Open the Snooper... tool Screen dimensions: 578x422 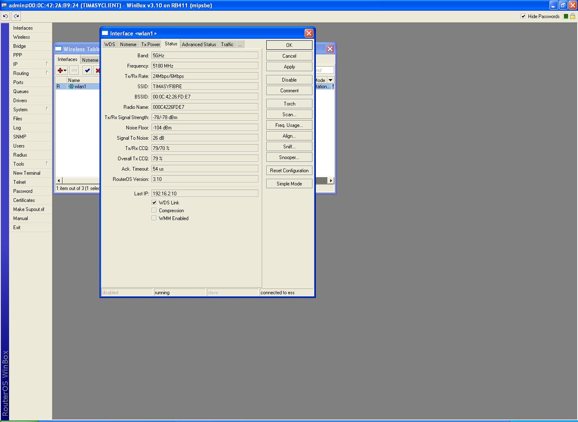coord(289,157)
